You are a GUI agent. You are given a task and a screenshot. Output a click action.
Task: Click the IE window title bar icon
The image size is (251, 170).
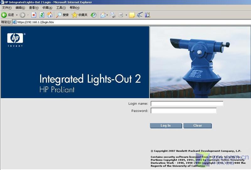coord(2,2)
